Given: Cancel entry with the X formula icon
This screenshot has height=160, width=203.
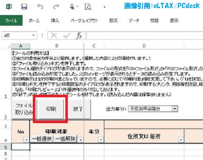Looking at the screenshot, I should pyautogui.click(x=54, y=36).
